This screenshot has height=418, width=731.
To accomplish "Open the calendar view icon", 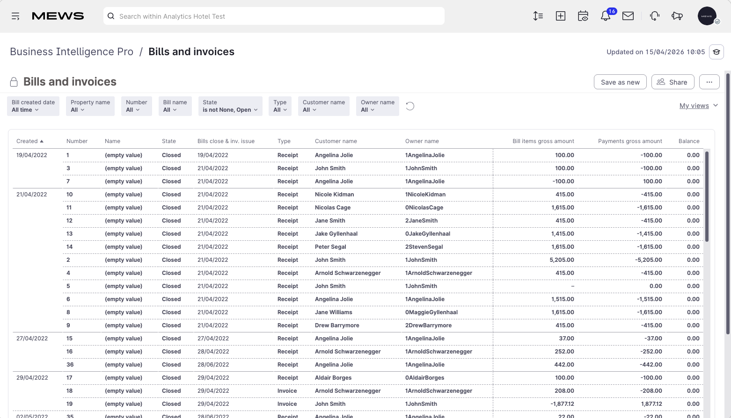I will click(x=583, y=16).
